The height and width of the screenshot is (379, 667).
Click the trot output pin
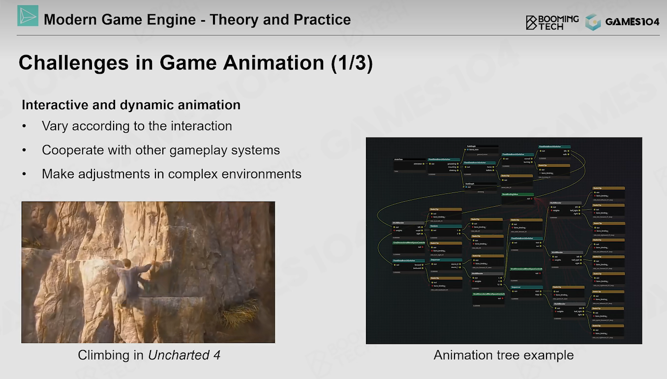(540, 243)
